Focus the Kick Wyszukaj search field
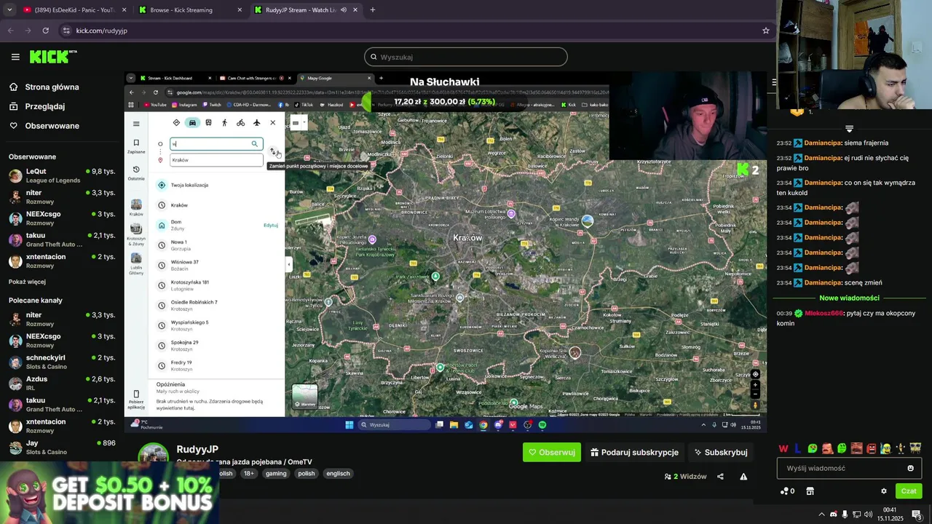Image resolution: width=932 pixels, height=524 pixels. click(466, 57)
